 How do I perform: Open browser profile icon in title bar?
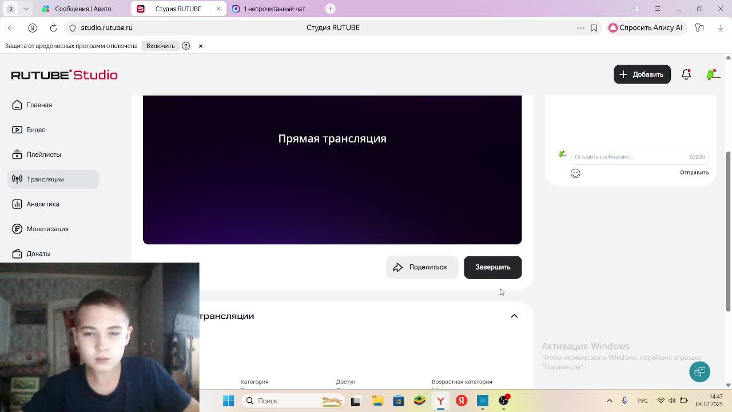(x=636, y=9)
